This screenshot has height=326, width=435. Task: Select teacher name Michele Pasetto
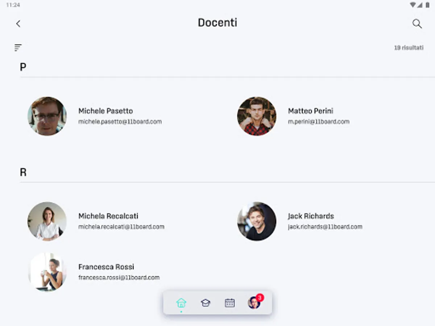tap(105, 111)
